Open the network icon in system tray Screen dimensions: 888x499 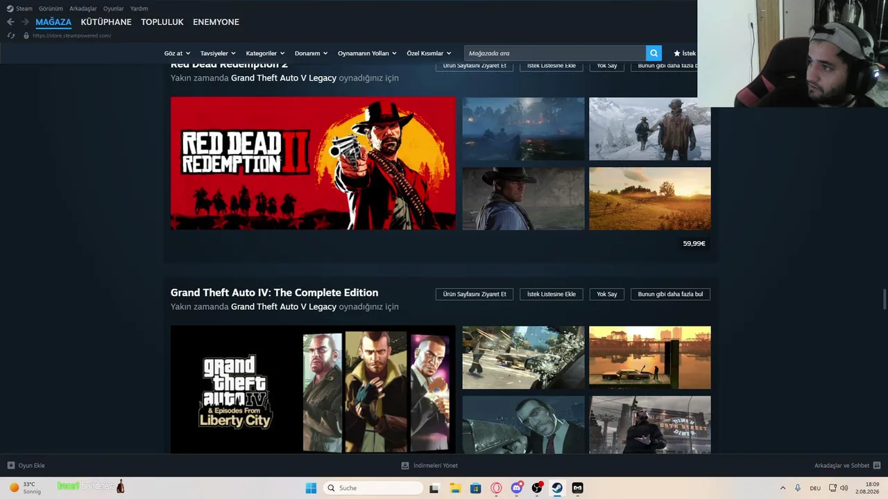(832, 488)
